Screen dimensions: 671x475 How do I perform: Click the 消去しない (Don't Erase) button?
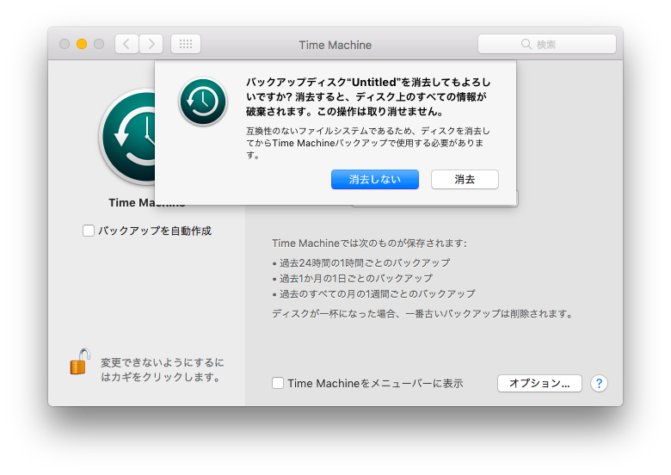click(x=374, y=179)
